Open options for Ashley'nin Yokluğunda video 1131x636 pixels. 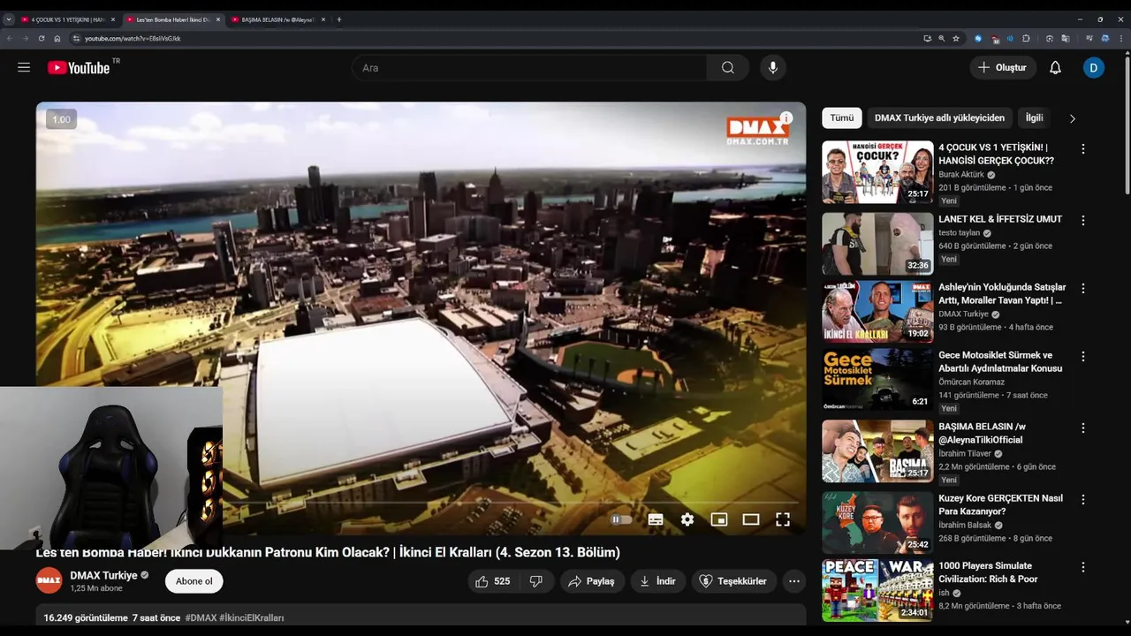1083,288
